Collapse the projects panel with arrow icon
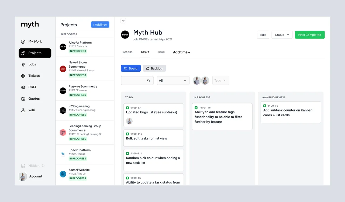345x202 pixels. point(123,21)
